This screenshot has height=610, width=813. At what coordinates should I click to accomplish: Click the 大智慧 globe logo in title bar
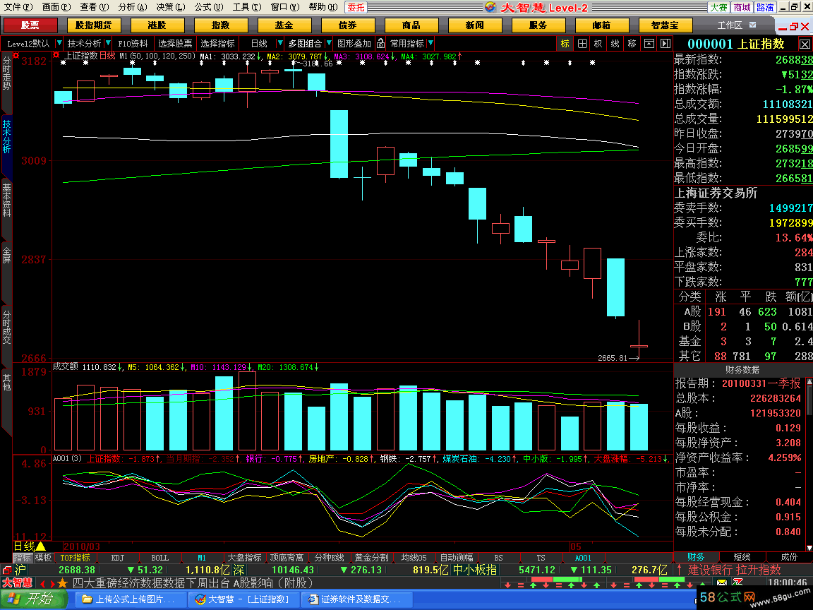(x=490, y=7)
